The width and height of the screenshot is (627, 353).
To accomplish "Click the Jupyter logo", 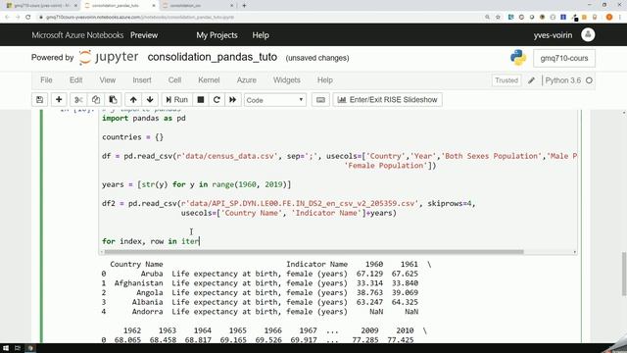I will pyautogui.click(x=109, y=57).
